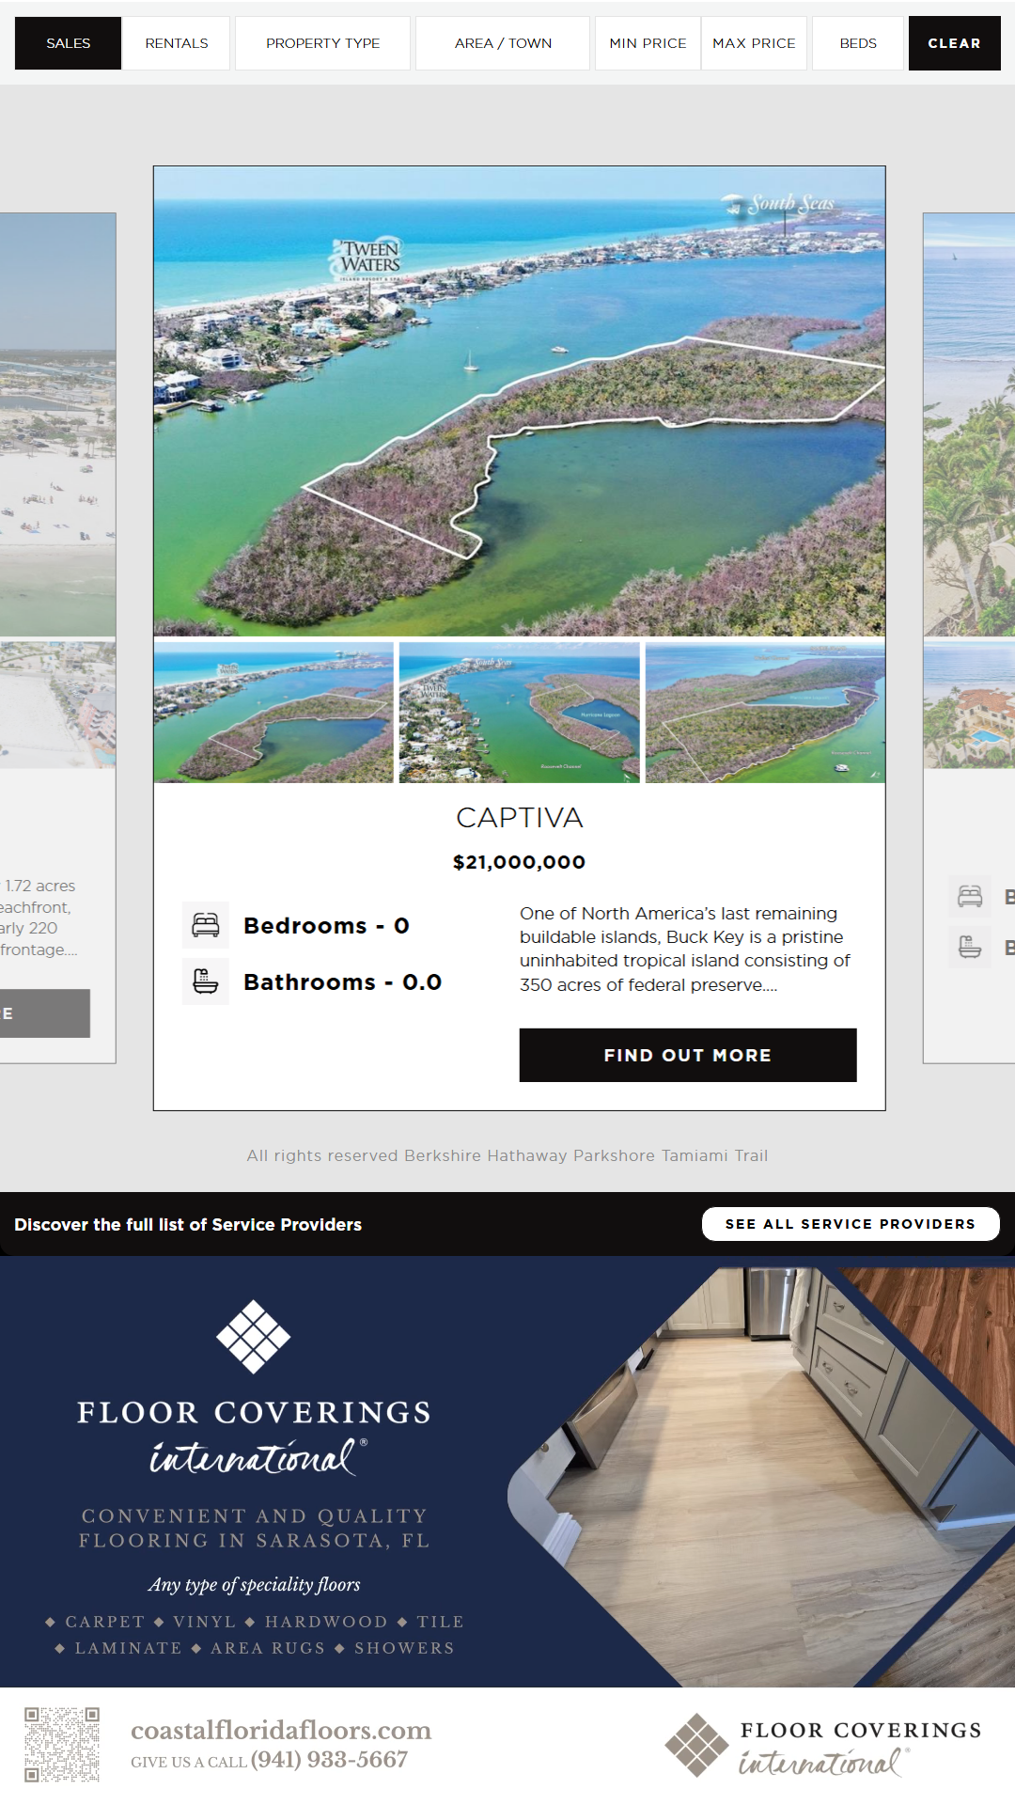Screen dimensions: 1015x1805
Task: Switch to the Rentals tab
Action: pyautogui.click(x=177, y=43)
